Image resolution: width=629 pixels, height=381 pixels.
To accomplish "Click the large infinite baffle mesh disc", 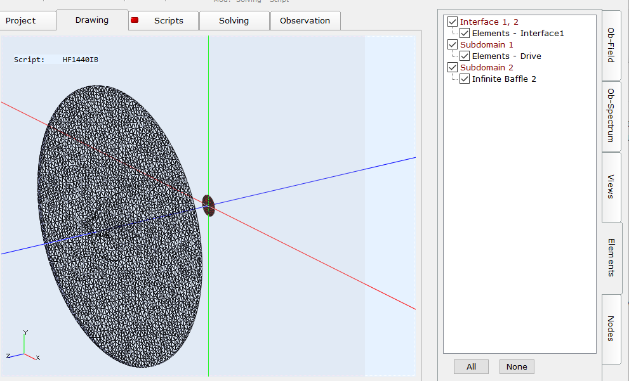I will pyautogui.click(x=120, y=226).
